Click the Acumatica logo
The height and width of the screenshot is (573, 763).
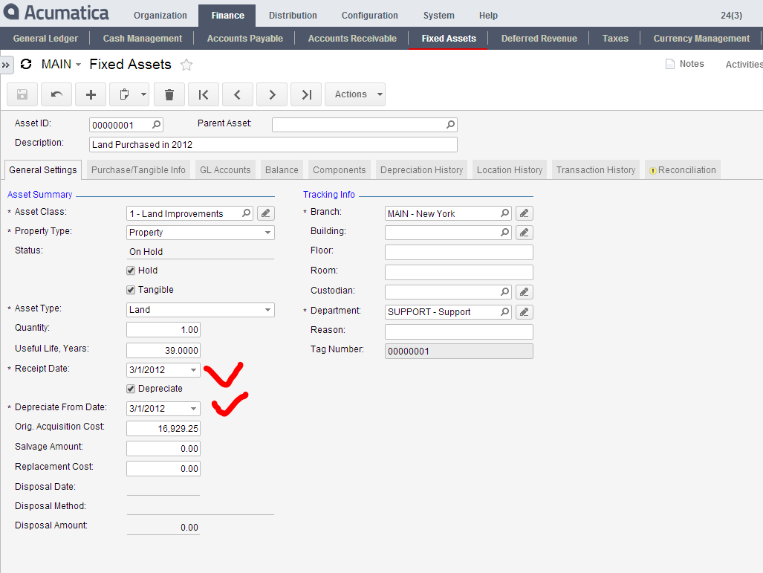pos(56,12)
